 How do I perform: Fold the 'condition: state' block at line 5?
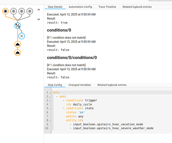50,108
